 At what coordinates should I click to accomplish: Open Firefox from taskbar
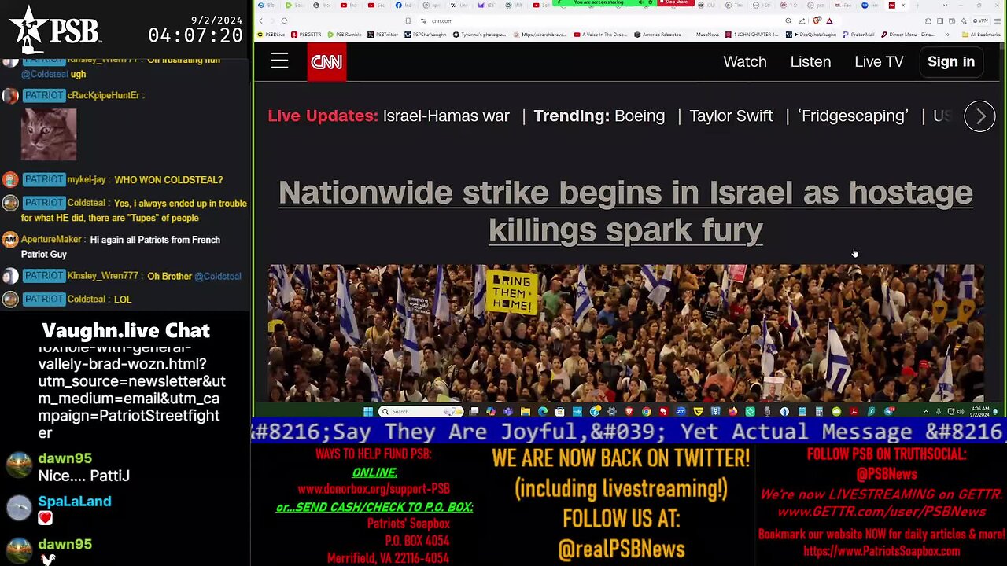coord(732,412)
